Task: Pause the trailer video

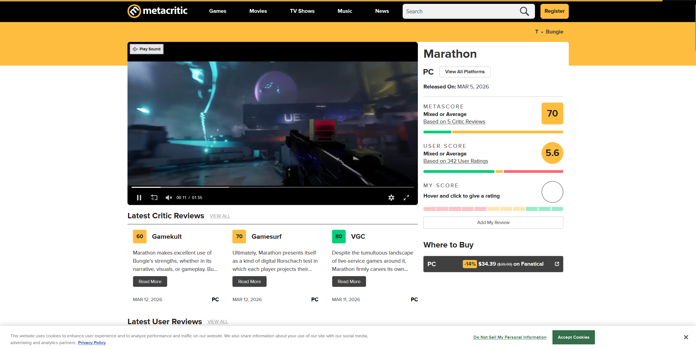Action: coord(139,198)
